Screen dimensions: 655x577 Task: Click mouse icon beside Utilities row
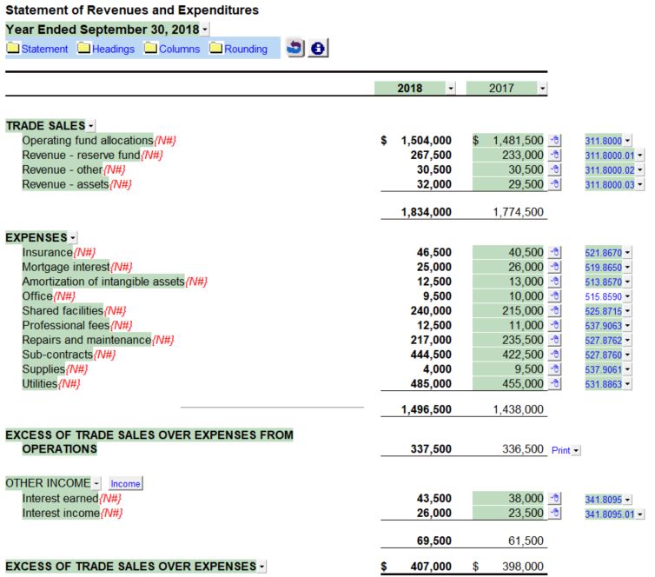554,384
